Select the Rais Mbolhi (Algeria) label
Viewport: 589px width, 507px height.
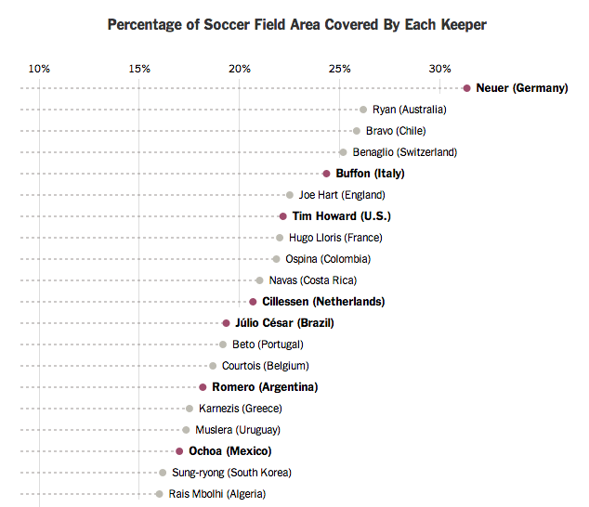tap(217, 494)
